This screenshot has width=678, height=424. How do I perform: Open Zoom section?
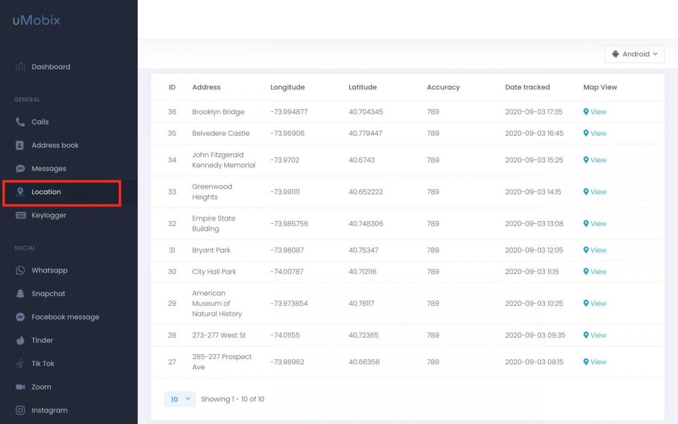41,387
